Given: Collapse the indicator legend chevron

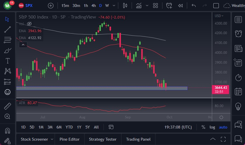Looking at the screenshot, I should [23, 45].
